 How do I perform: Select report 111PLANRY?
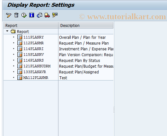coord(33,37)
